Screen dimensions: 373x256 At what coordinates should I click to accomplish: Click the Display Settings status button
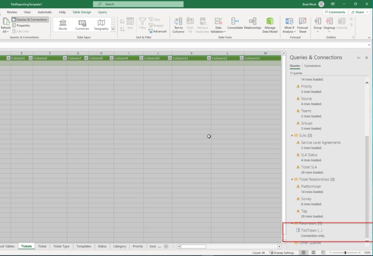click(282, 253)
